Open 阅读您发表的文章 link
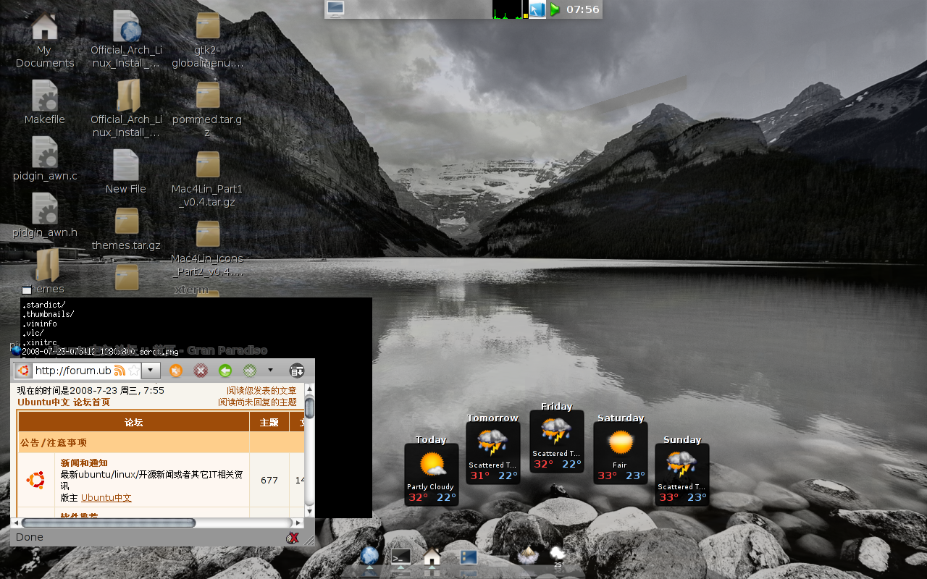 [x=261, y=391]
